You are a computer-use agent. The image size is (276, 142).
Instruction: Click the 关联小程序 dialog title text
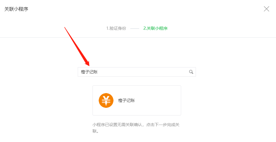pyautogui.click(x=16, y=9)
